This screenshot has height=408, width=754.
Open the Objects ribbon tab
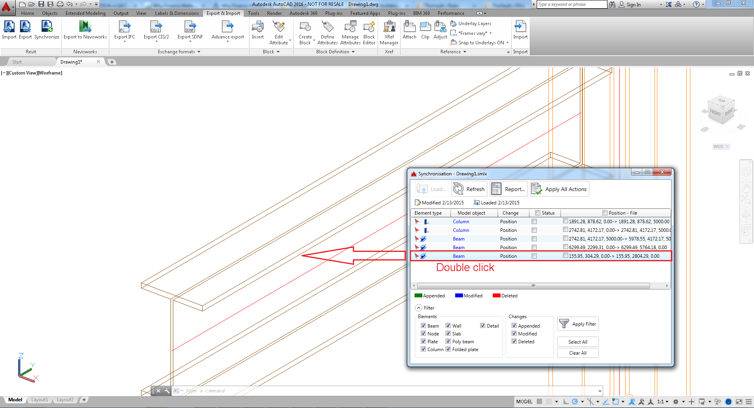tap(50, 13)
